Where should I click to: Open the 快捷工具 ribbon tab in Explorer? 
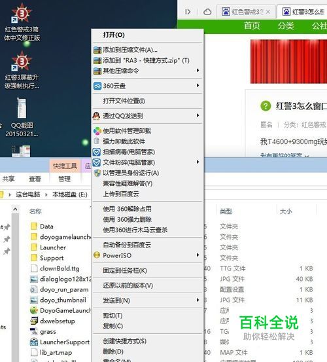coord(65,166)
